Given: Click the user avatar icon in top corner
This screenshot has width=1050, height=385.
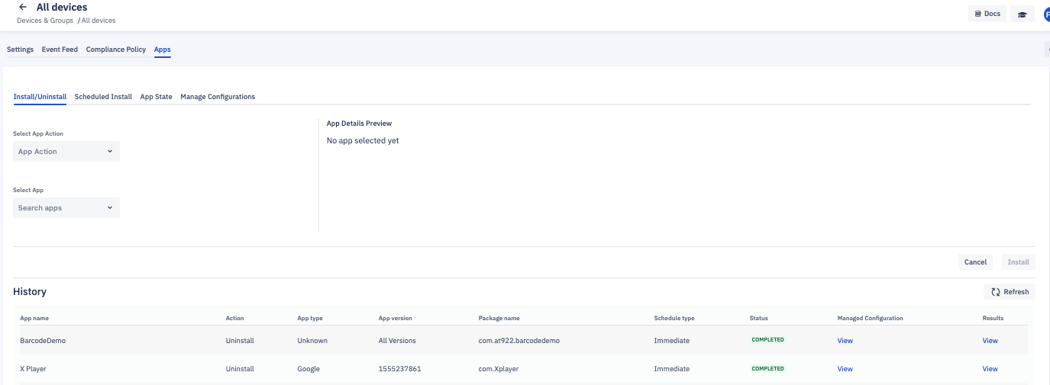Looking at the screenshot, I should pos(1046,14).
